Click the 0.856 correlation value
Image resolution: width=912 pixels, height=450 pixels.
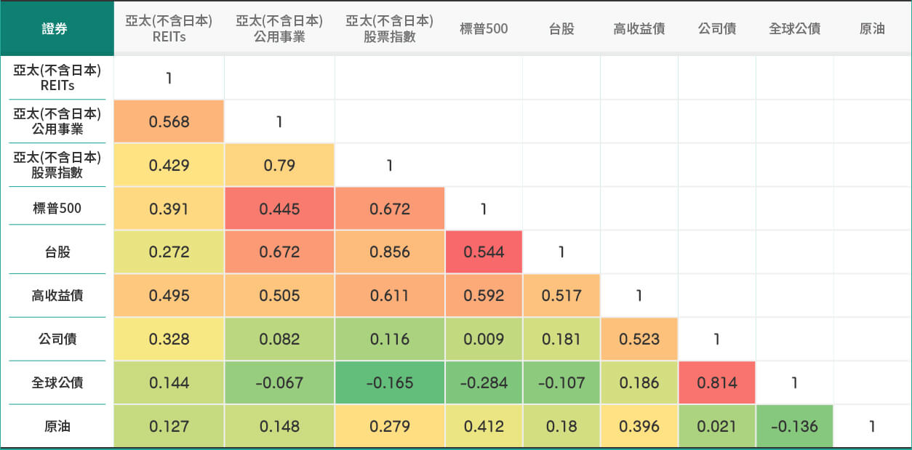(x=390, y=252)
